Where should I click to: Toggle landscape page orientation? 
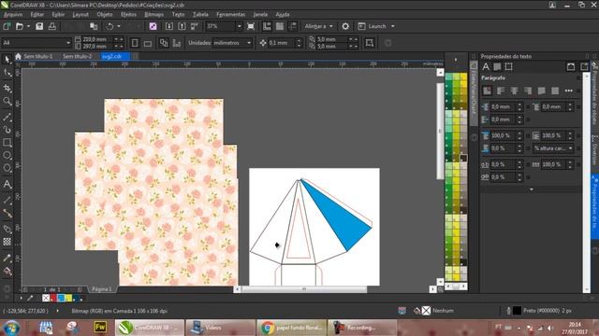(x=148, y=43)
